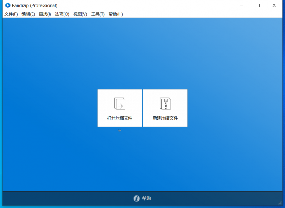This screenshot has width=285, height=208.
Task: Open the 编辑(E) menu
Action: pyautogui.click(x=28, y=14)
